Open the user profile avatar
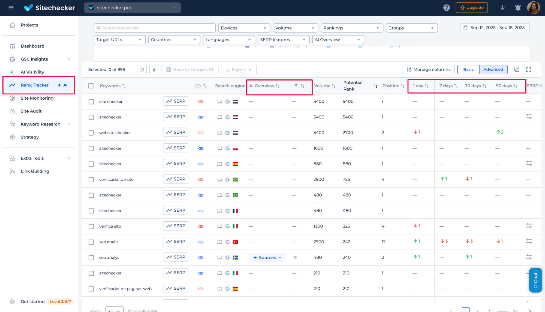 [x=533, y=8]
